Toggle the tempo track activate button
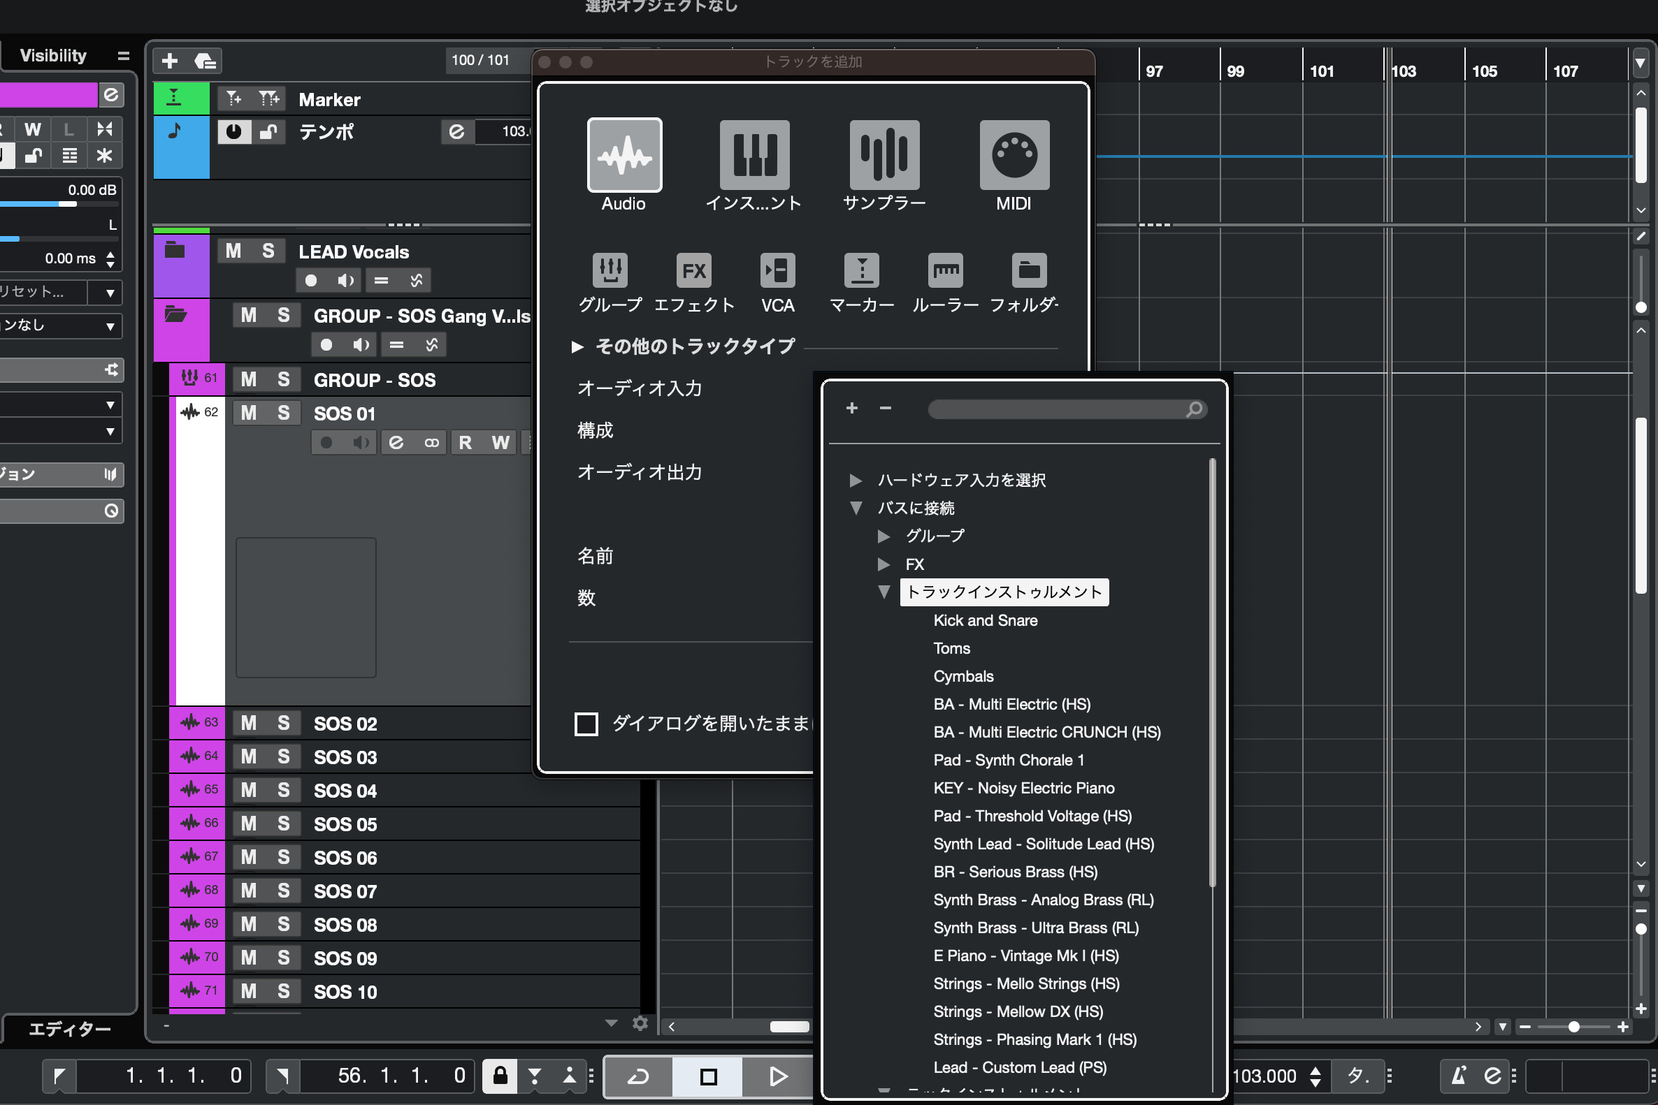The image size is (1658, 1105). pos(234,132)
